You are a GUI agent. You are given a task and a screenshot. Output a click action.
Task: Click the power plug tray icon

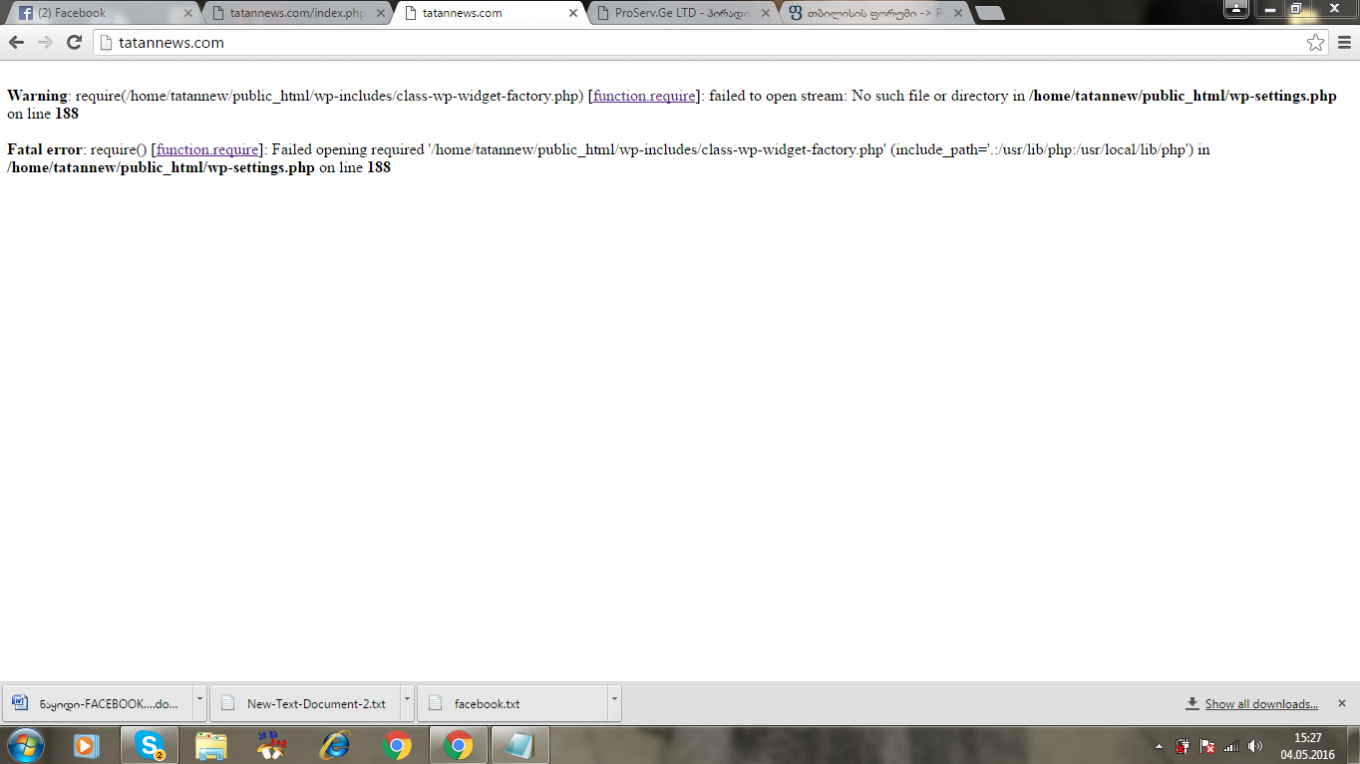1183,746
